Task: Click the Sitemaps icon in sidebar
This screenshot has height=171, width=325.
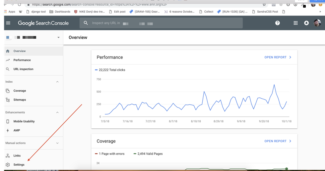Action: click(x=8, y=100)
